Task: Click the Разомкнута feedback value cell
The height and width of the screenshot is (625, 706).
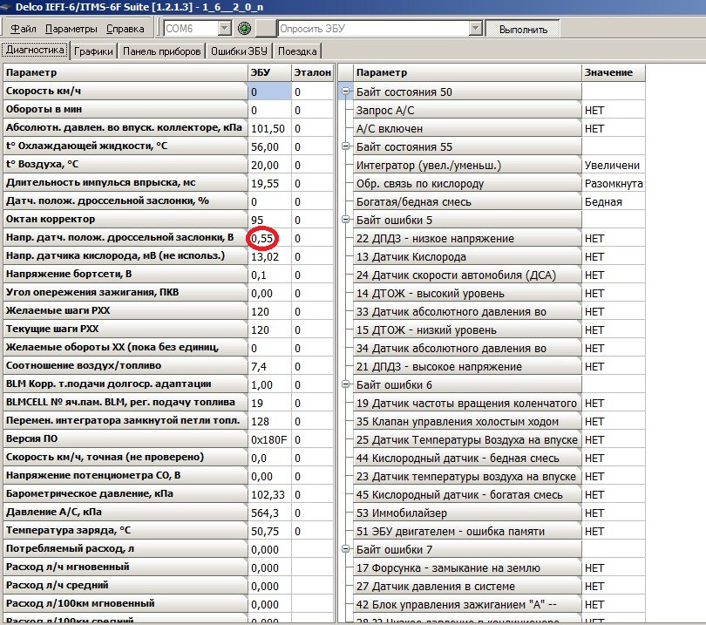Action: [x=614, y=184]
